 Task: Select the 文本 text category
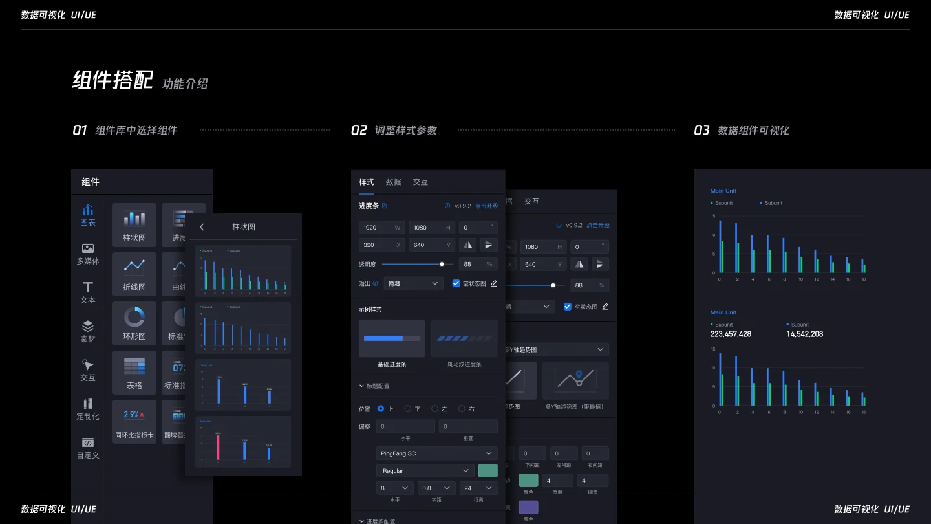click(x=88, y=293)
